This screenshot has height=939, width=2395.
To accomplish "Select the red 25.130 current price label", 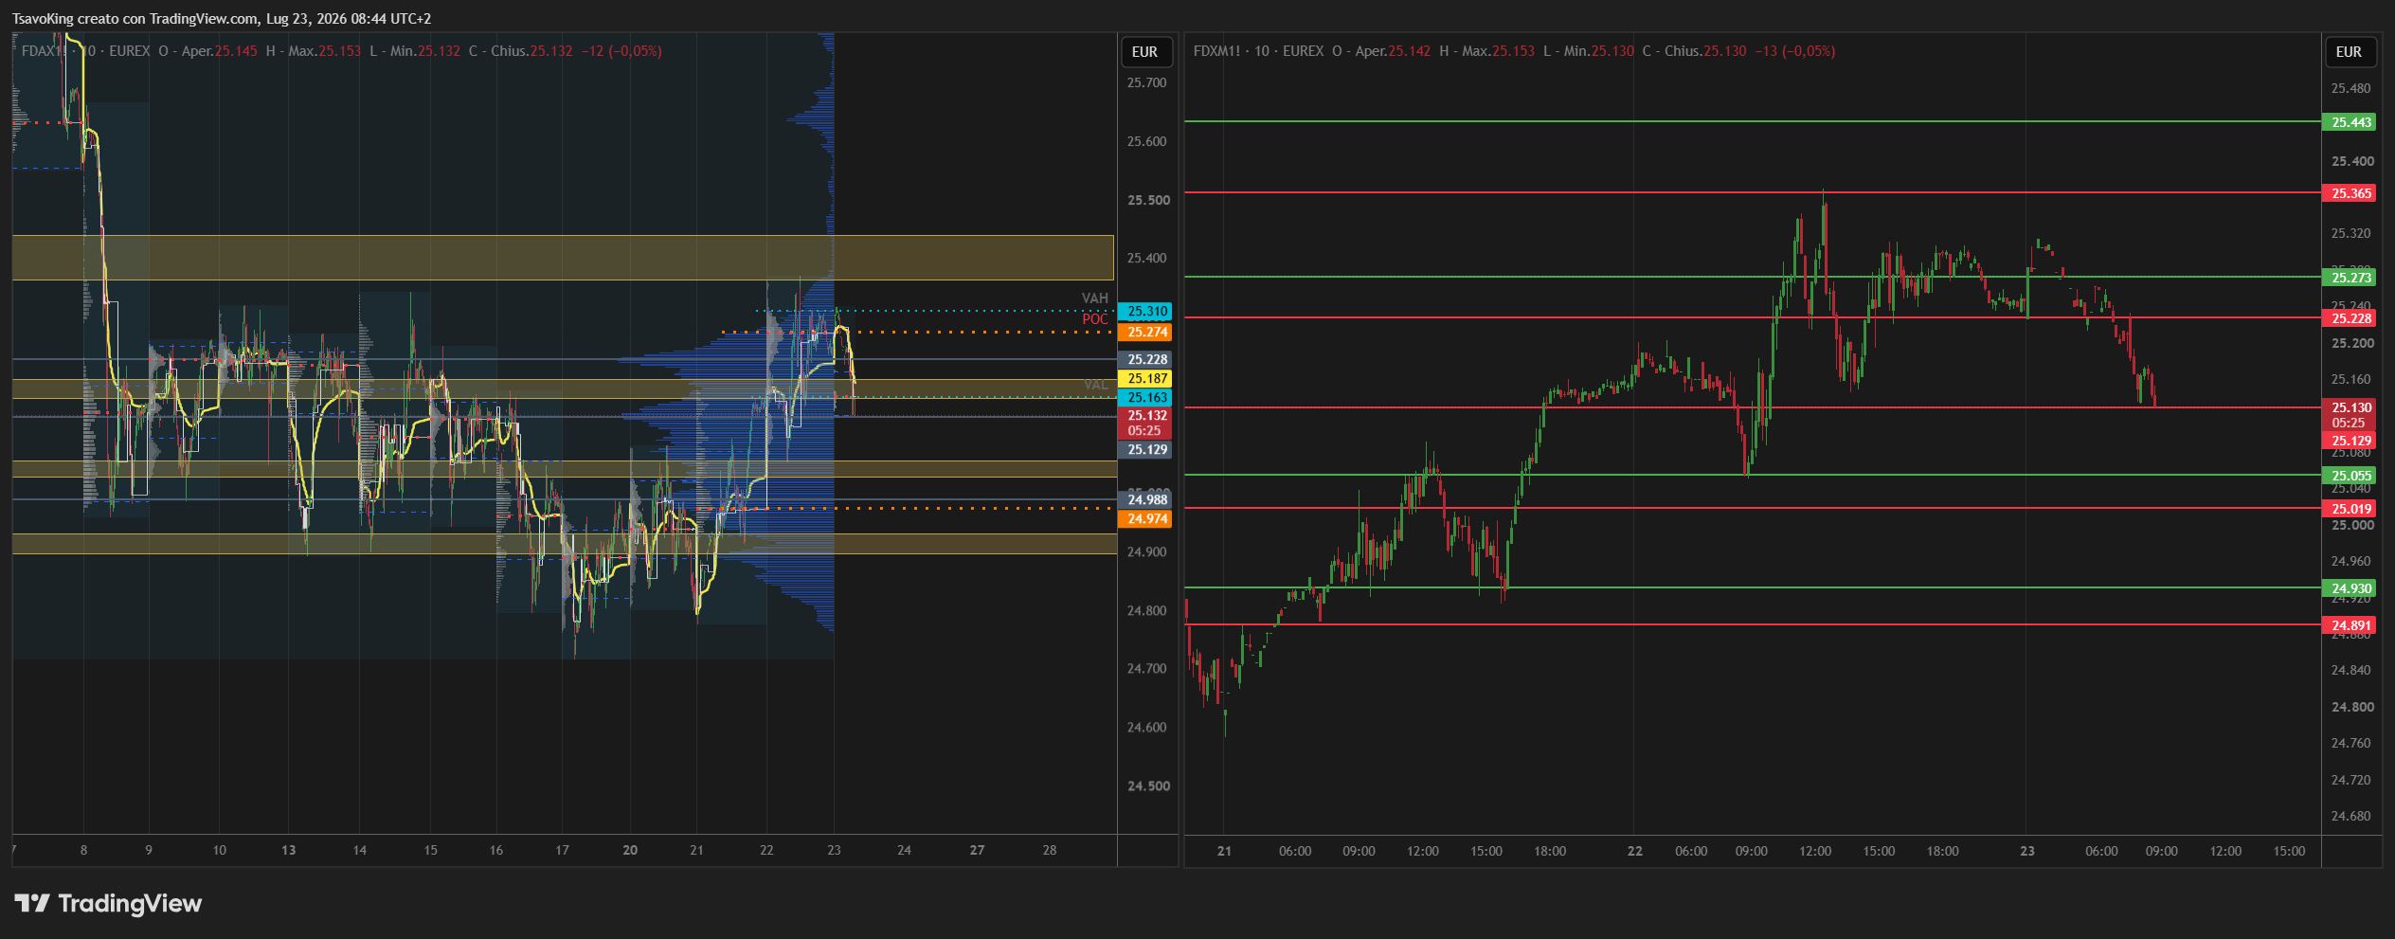I will [2350, 415].
